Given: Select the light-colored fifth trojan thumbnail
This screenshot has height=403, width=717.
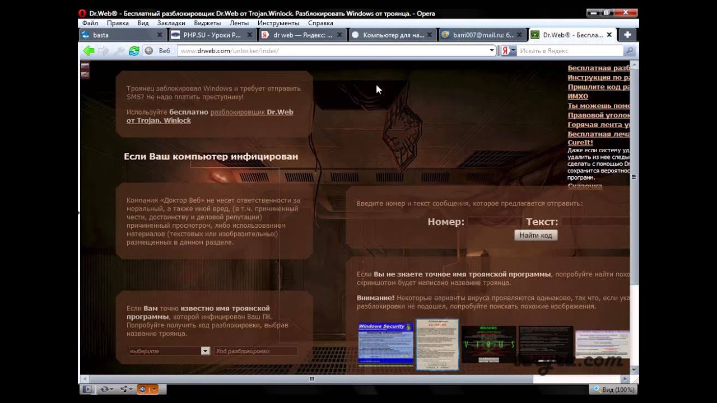Looking at the screenshot, I should click(602, 344).
